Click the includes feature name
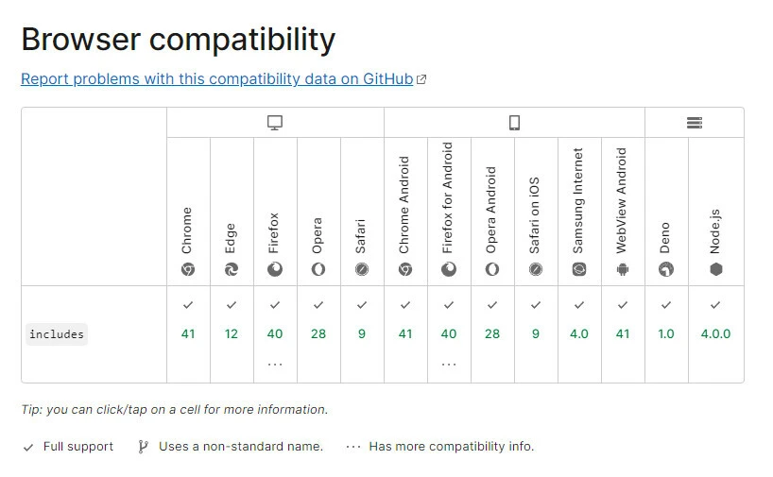The height and width of the screenshot is (477, 773). click(x=57, y=334)
